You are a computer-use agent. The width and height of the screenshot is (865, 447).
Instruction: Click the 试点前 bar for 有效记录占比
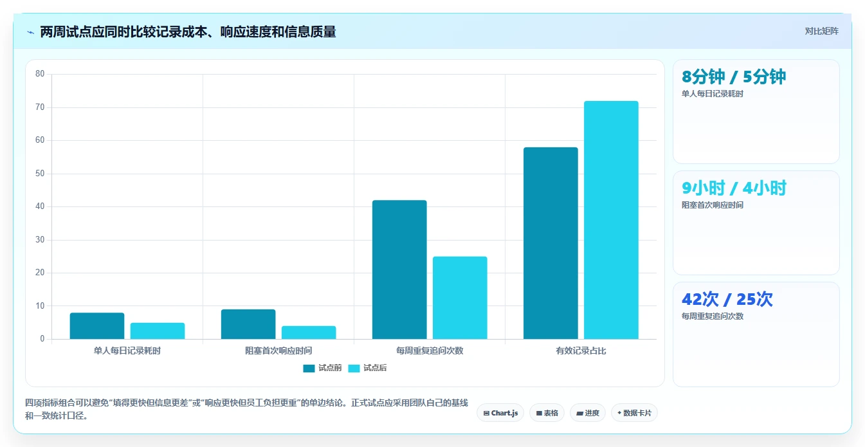pyautogui.click(x=551, y=243)
